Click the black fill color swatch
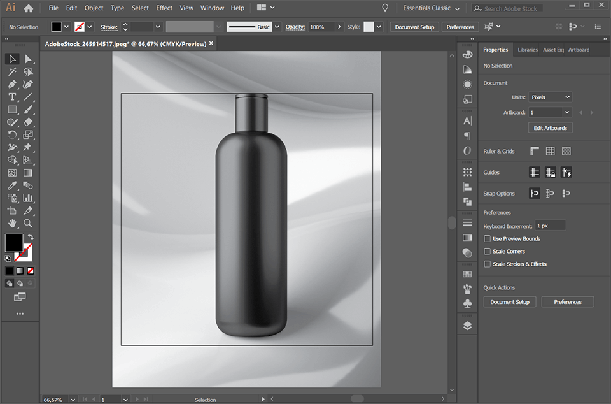 (x=14, y=243)
